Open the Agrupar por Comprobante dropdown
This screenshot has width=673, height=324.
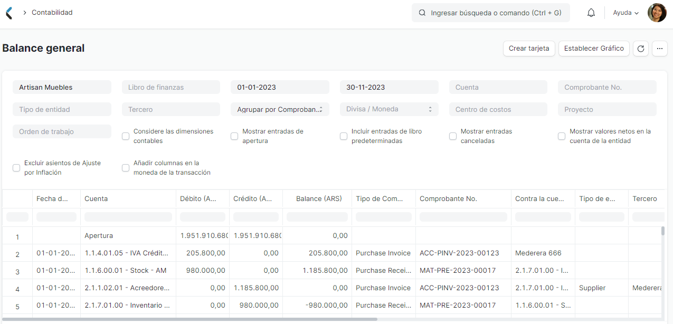tap(280, 109)
